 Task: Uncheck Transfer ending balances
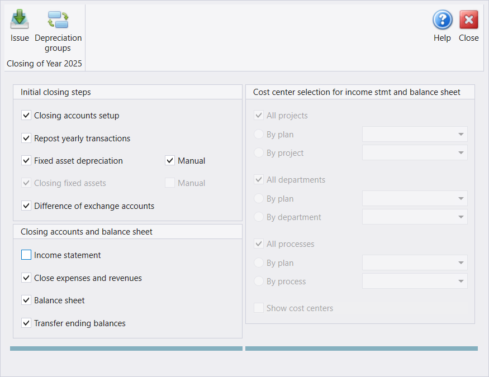click(26, 323)
